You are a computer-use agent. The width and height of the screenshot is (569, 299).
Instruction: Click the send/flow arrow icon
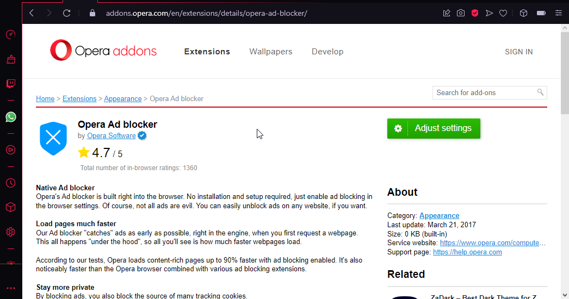[x=489, y=13]
